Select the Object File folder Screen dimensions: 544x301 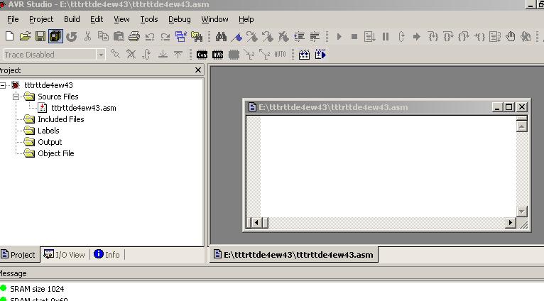click(56, 153)
